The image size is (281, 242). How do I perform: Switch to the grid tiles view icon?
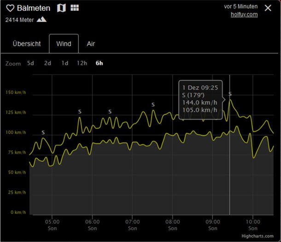pos(74,8)
